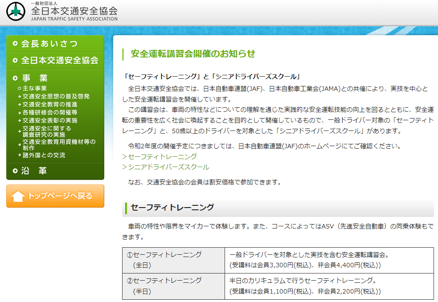This screenshot has height=302, width=438.
Task: Click the bullet icon beside 会長あいさつ
Action: (x=15, y=44)
